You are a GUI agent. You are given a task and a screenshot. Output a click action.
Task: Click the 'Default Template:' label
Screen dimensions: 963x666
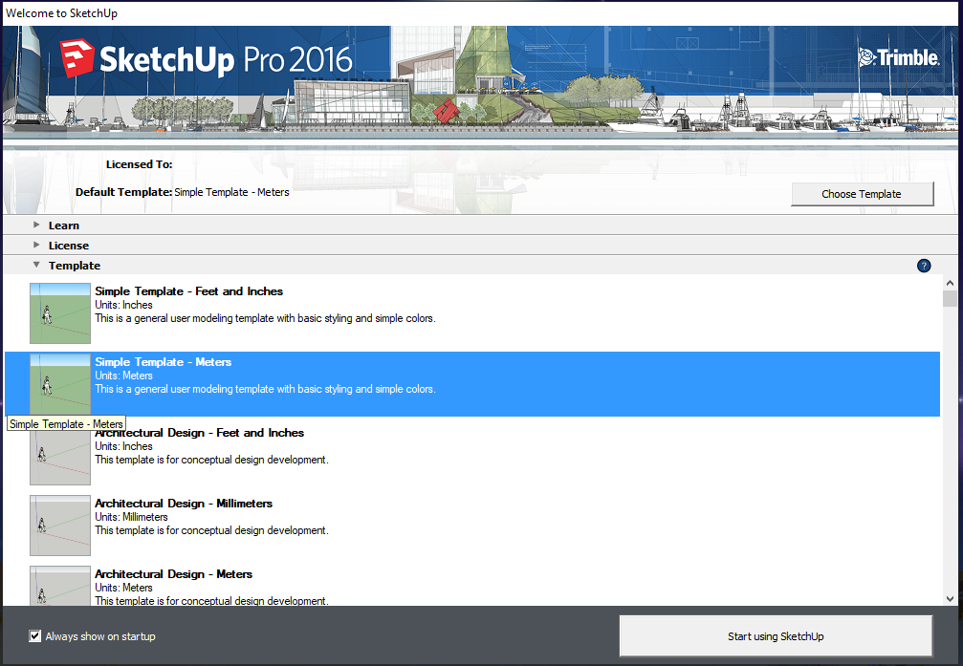tap(123, 192)
